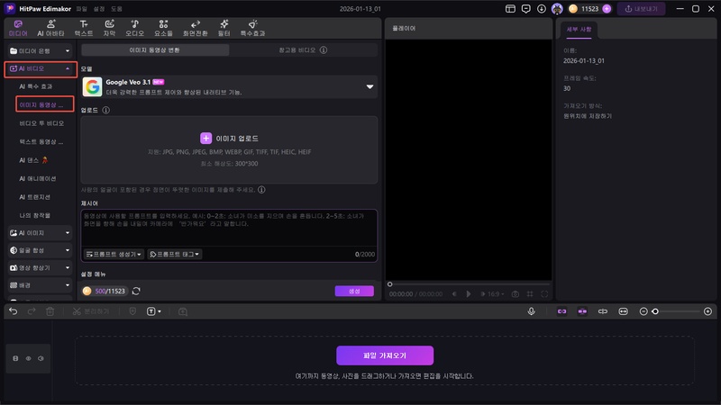The width and height of the screenshot is (721, 405).
Task: Select AI 특수 효과 in the sidebar
Action: 36,86
